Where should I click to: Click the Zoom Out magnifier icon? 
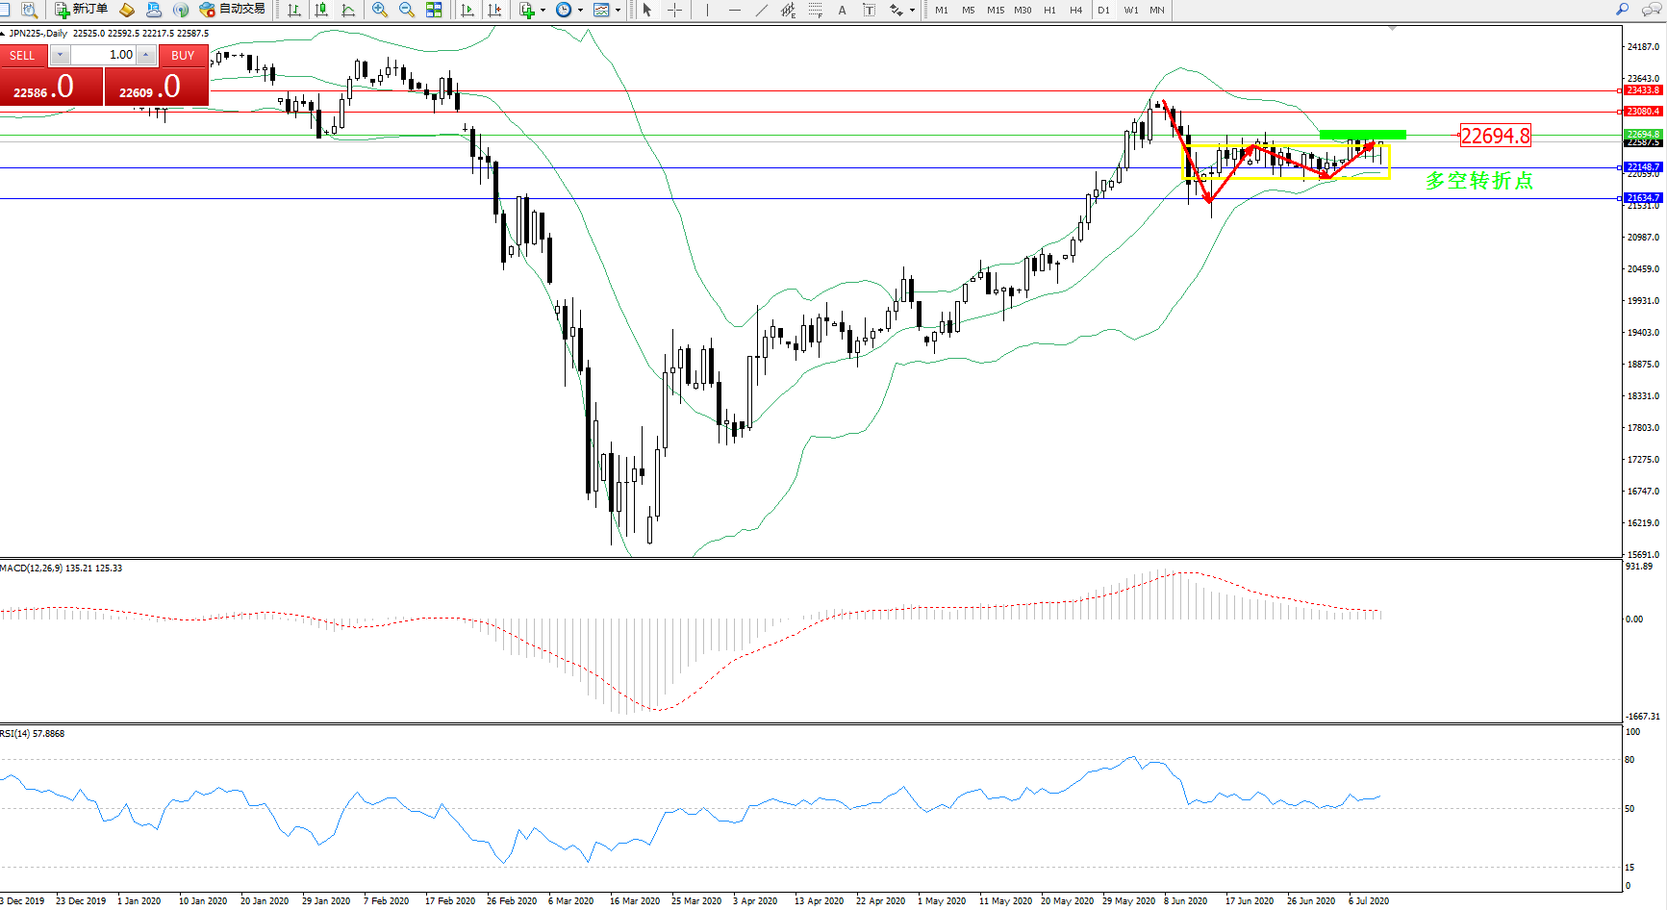point(407,10)
